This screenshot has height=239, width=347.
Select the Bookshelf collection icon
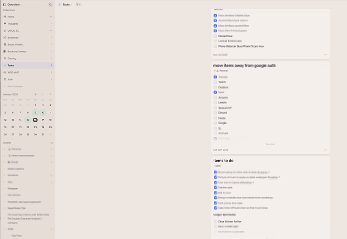tap(5, 37)
